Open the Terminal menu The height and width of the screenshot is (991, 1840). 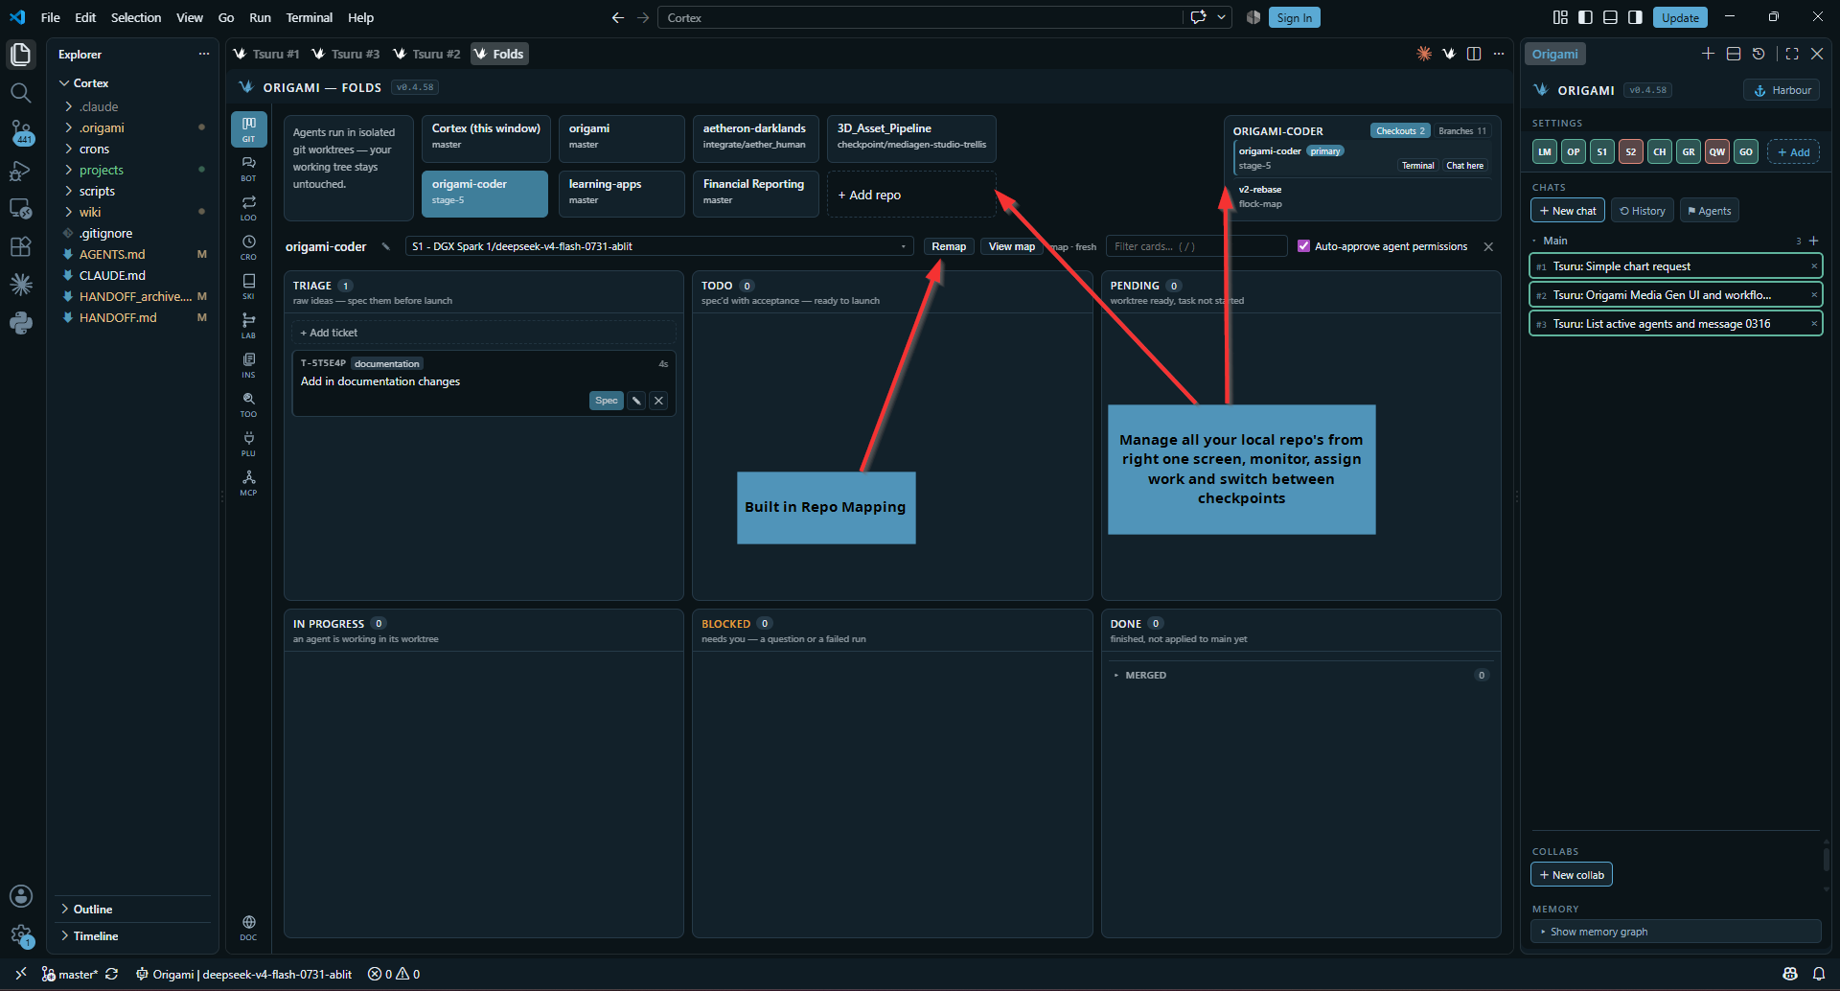309,17
